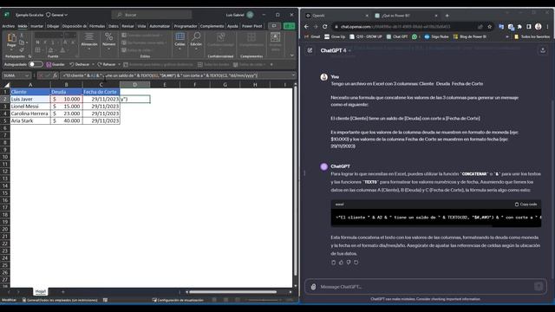Select the Deuda cell showing 40.000
Screen dimensions: 555x312
pyautogui.click(x=67, y=120)
